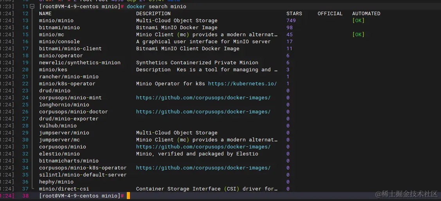Click the 'docker search minio' command text
Screen dimensions: 441x201
coord(157,7)
